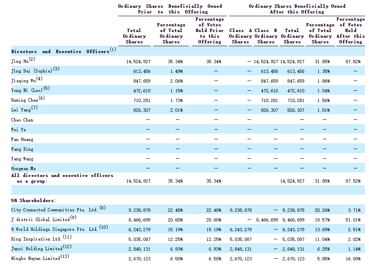Click the '20.26%' value for City Connected Communities
Viewport: 369px width, 266px height.
tap(322, 210)
